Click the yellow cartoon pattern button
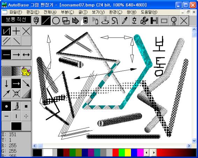This screenshot has height=158, width=198. [x=26, y=71]
